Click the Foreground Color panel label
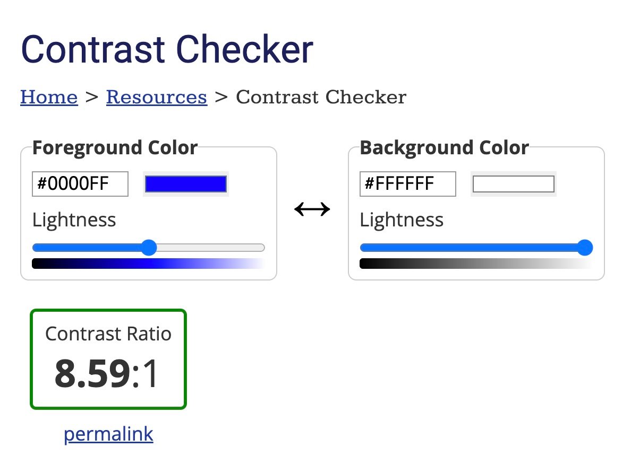Viewport: 631px width, 456px height. (115, 147)
